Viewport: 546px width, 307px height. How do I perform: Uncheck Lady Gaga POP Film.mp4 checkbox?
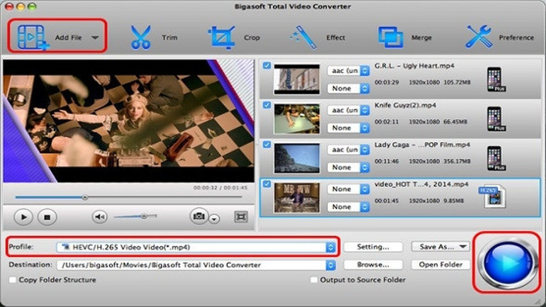pos(267,144)
